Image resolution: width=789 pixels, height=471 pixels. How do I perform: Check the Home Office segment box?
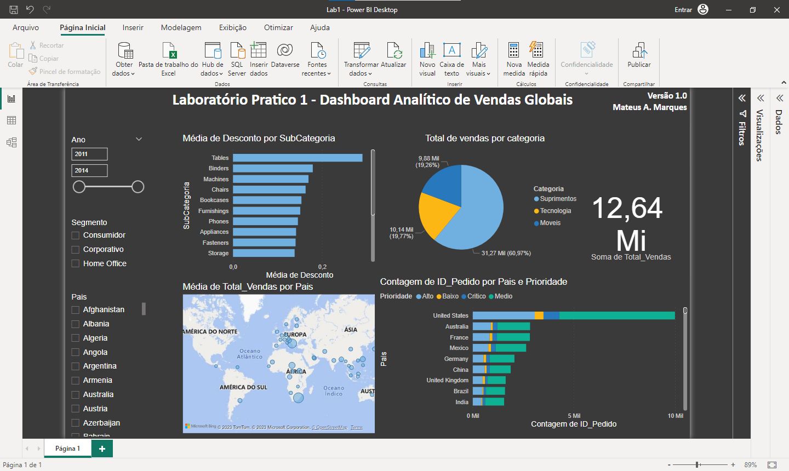(76, 264)
